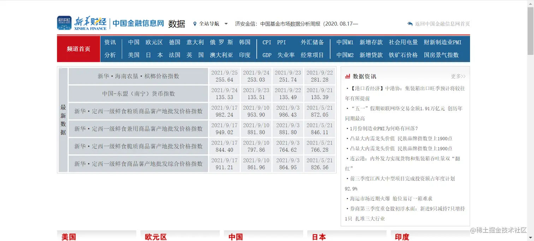Select 中国 in the country navigation
This screenshot has width=534, height=241.
[133, 42]
